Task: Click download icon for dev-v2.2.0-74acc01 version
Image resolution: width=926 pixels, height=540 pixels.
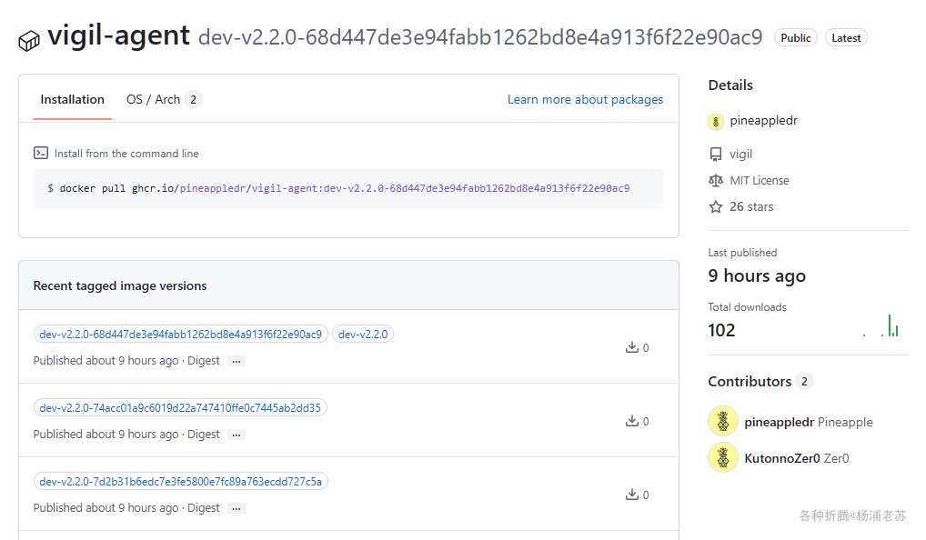Action: (632, 421)
